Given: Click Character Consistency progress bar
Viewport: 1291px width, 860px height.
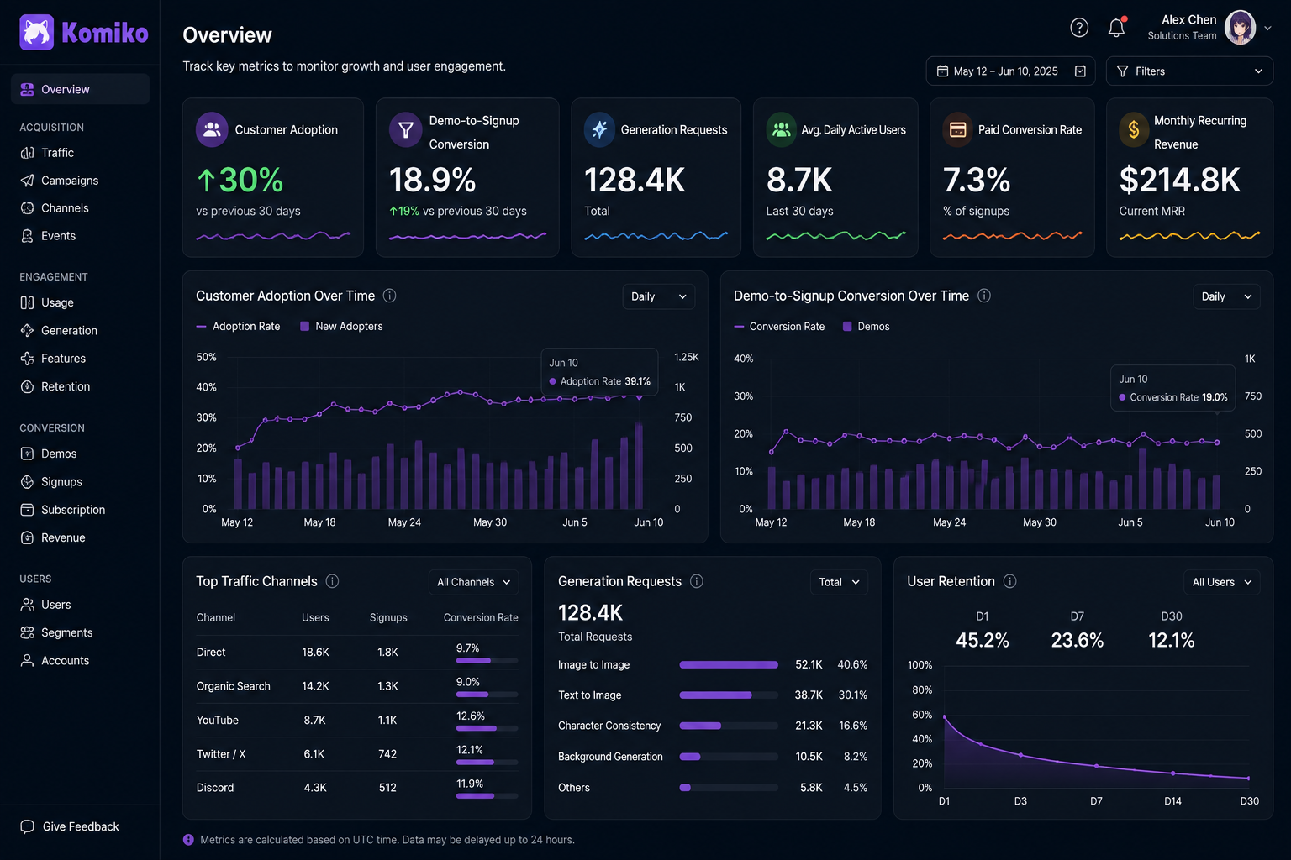Looking at the screenshot, I should pos(729,726).
